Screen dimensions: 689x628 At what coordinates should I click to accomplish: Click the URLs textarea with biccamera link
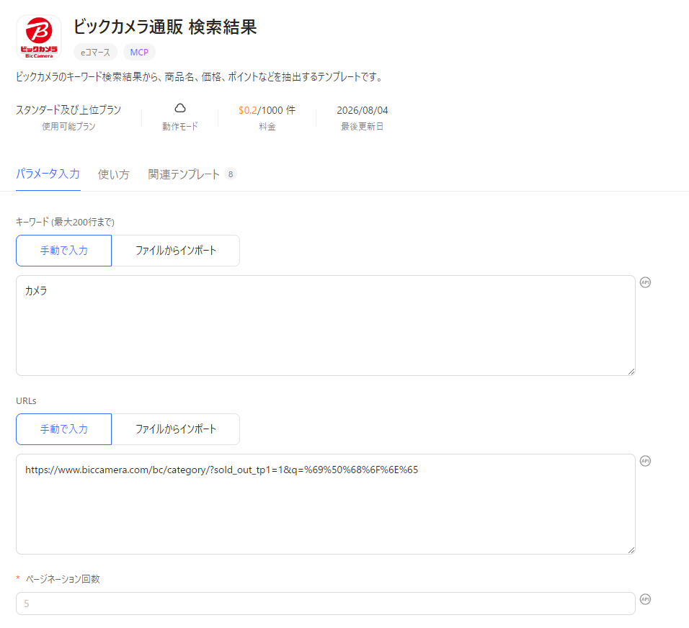click(x=326, y=504)
